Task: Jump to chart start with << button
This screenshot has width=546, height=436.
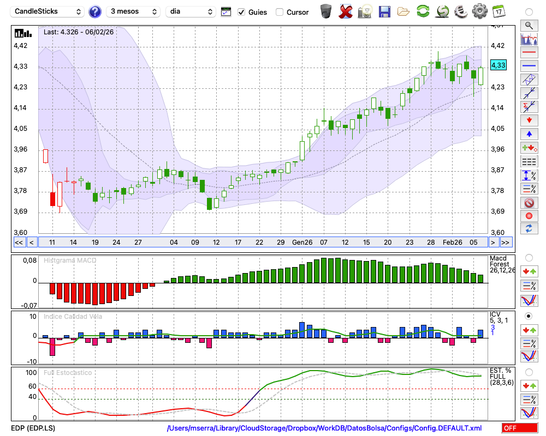Action: 19,243
